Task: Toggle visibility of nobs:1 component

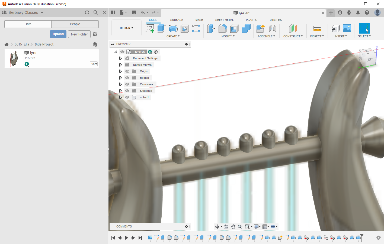Action: (x=127, y=97)
